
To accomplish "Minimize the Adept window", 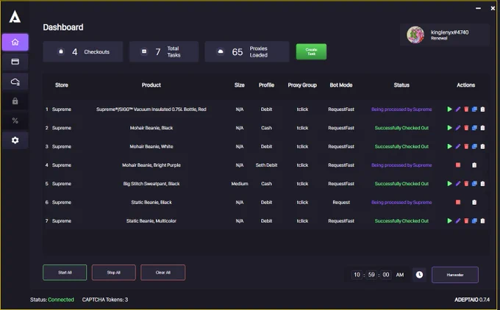I will pyautogui.click(x=478, y=8).
